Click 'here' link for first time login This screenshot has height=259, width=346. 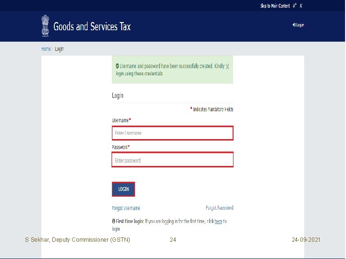tap(218, 221)
